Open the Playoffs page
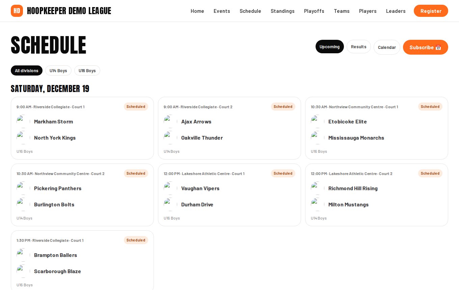The height and width of the screenshot is (290, 459). point(314,11)
